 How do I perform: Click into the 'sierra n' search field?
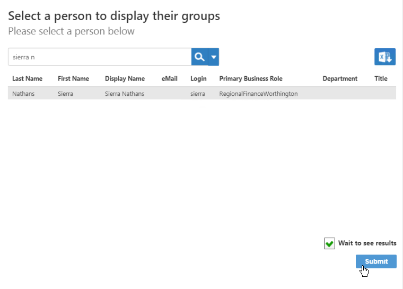[x=99, y=57]
